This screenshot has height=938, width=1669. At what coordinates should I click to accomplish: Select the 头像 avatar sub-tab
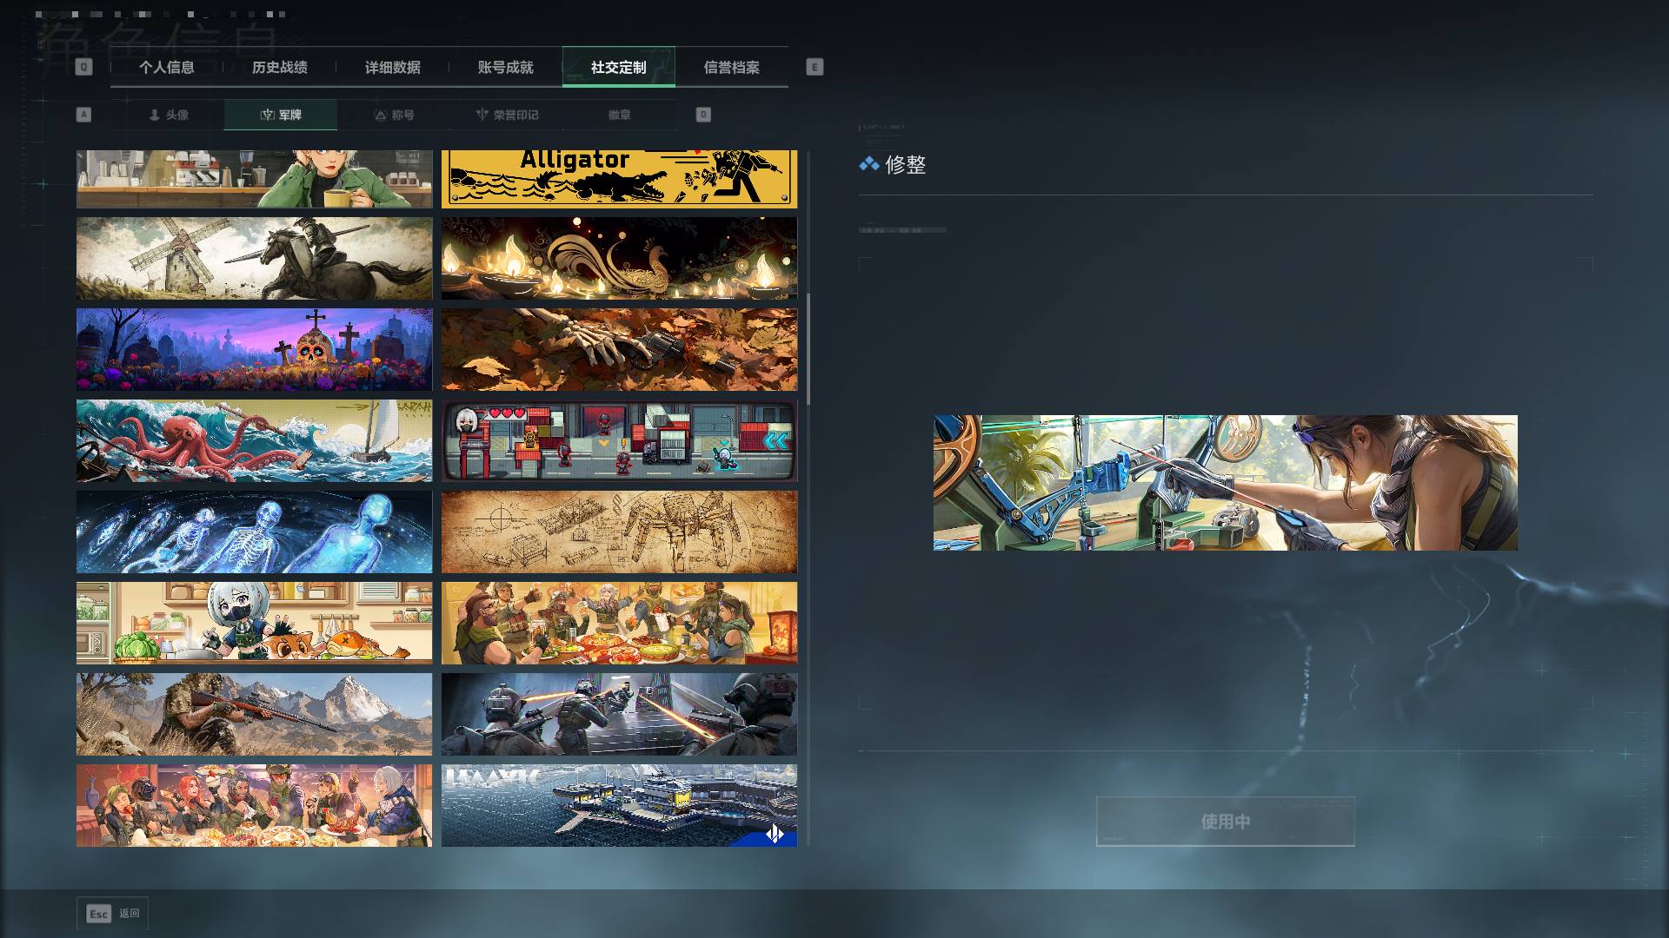tap(168, 115)
